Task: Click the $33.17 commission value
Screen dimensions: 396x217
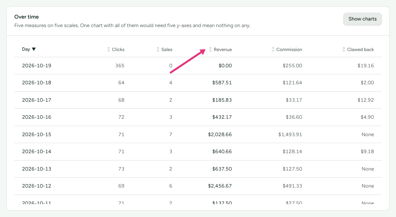Action: [x=294, y=100]
